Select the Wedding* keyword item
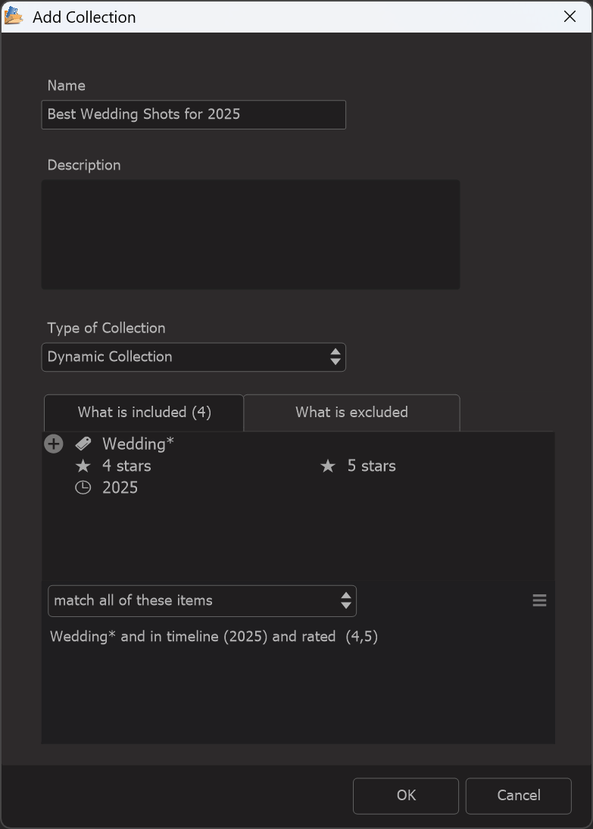Screen dimensions: 593x829 pyautogui.click(x=138, y=444)
